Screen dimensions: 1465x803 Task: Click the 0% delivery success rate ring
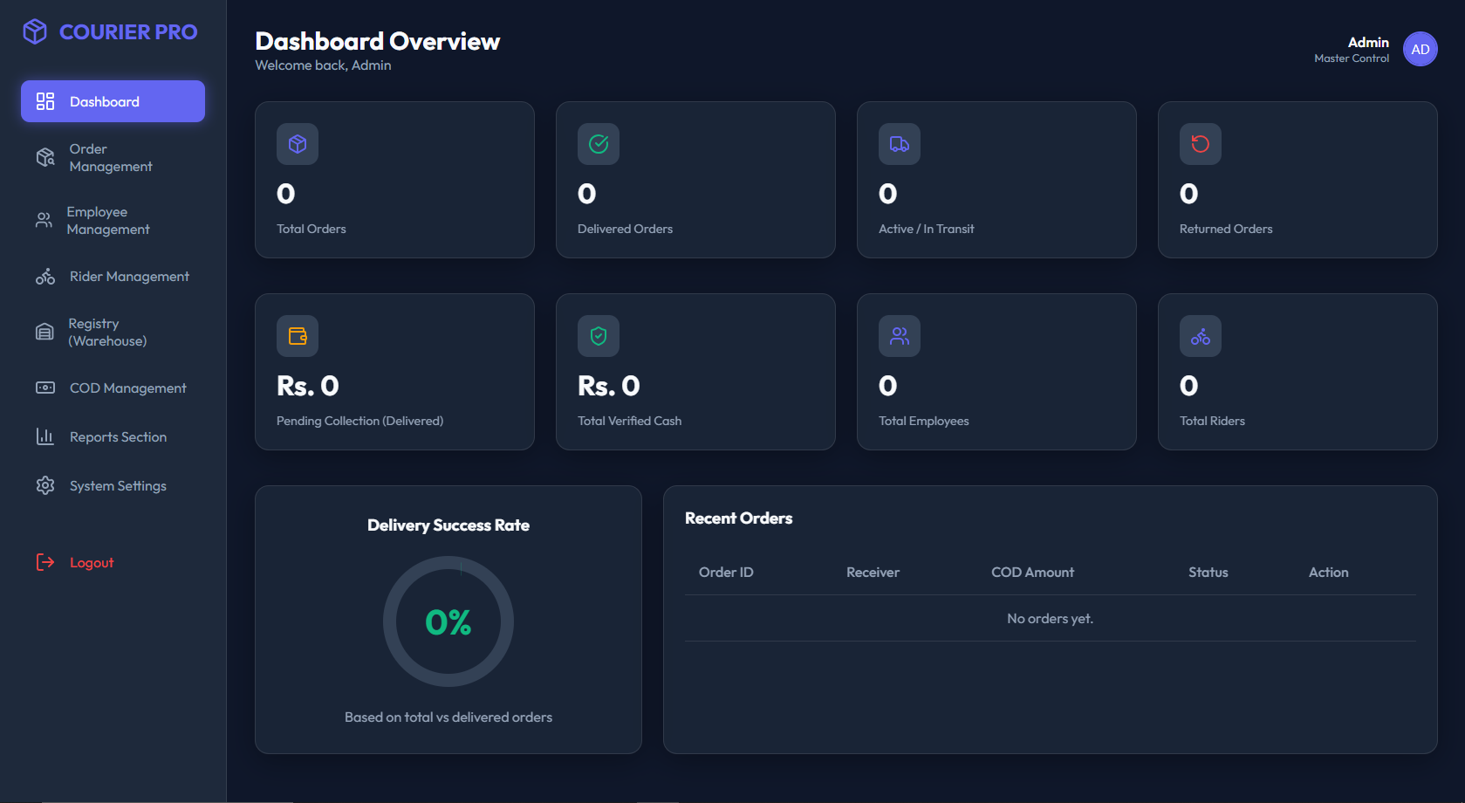pos(448,621)
